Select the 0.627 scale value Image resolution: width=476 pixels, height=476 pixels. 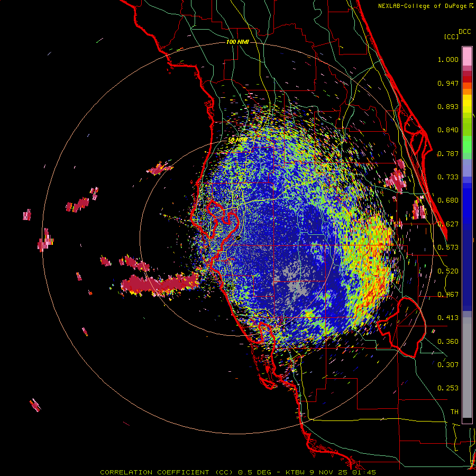[448, 224]
